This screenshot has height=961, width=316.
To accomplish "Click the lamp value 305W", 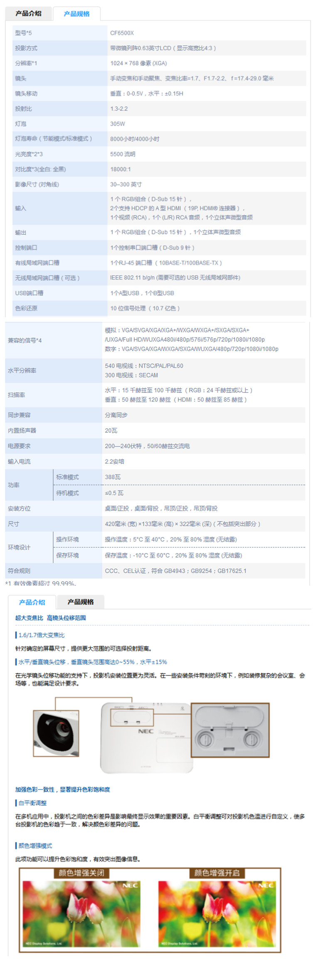I will 118,124.
